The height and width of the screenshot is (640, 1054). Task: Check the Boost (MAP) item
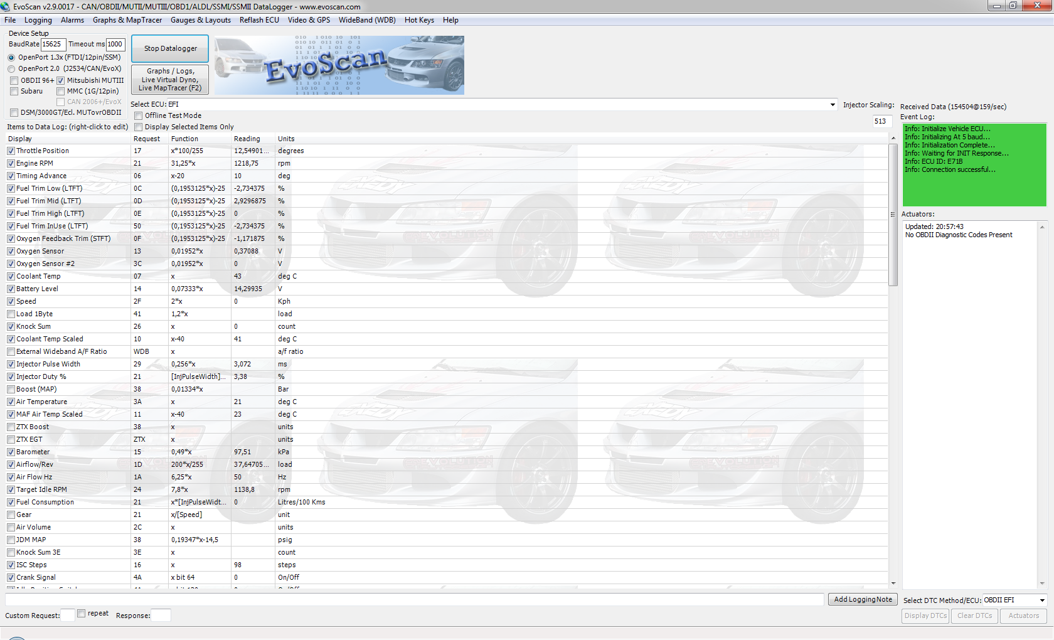[x=11, y=389]
